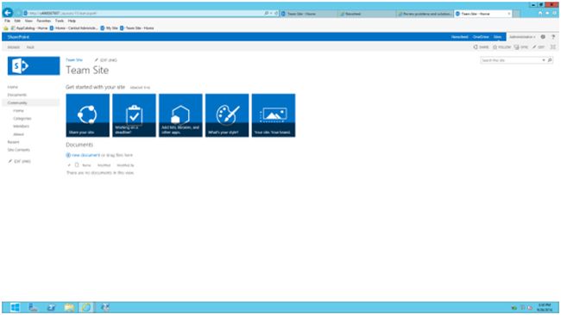Image resolution: width=561 pixels, height=315 pixels.
Task: Click the SharePoint site logo
Action: tap(34, 65)
